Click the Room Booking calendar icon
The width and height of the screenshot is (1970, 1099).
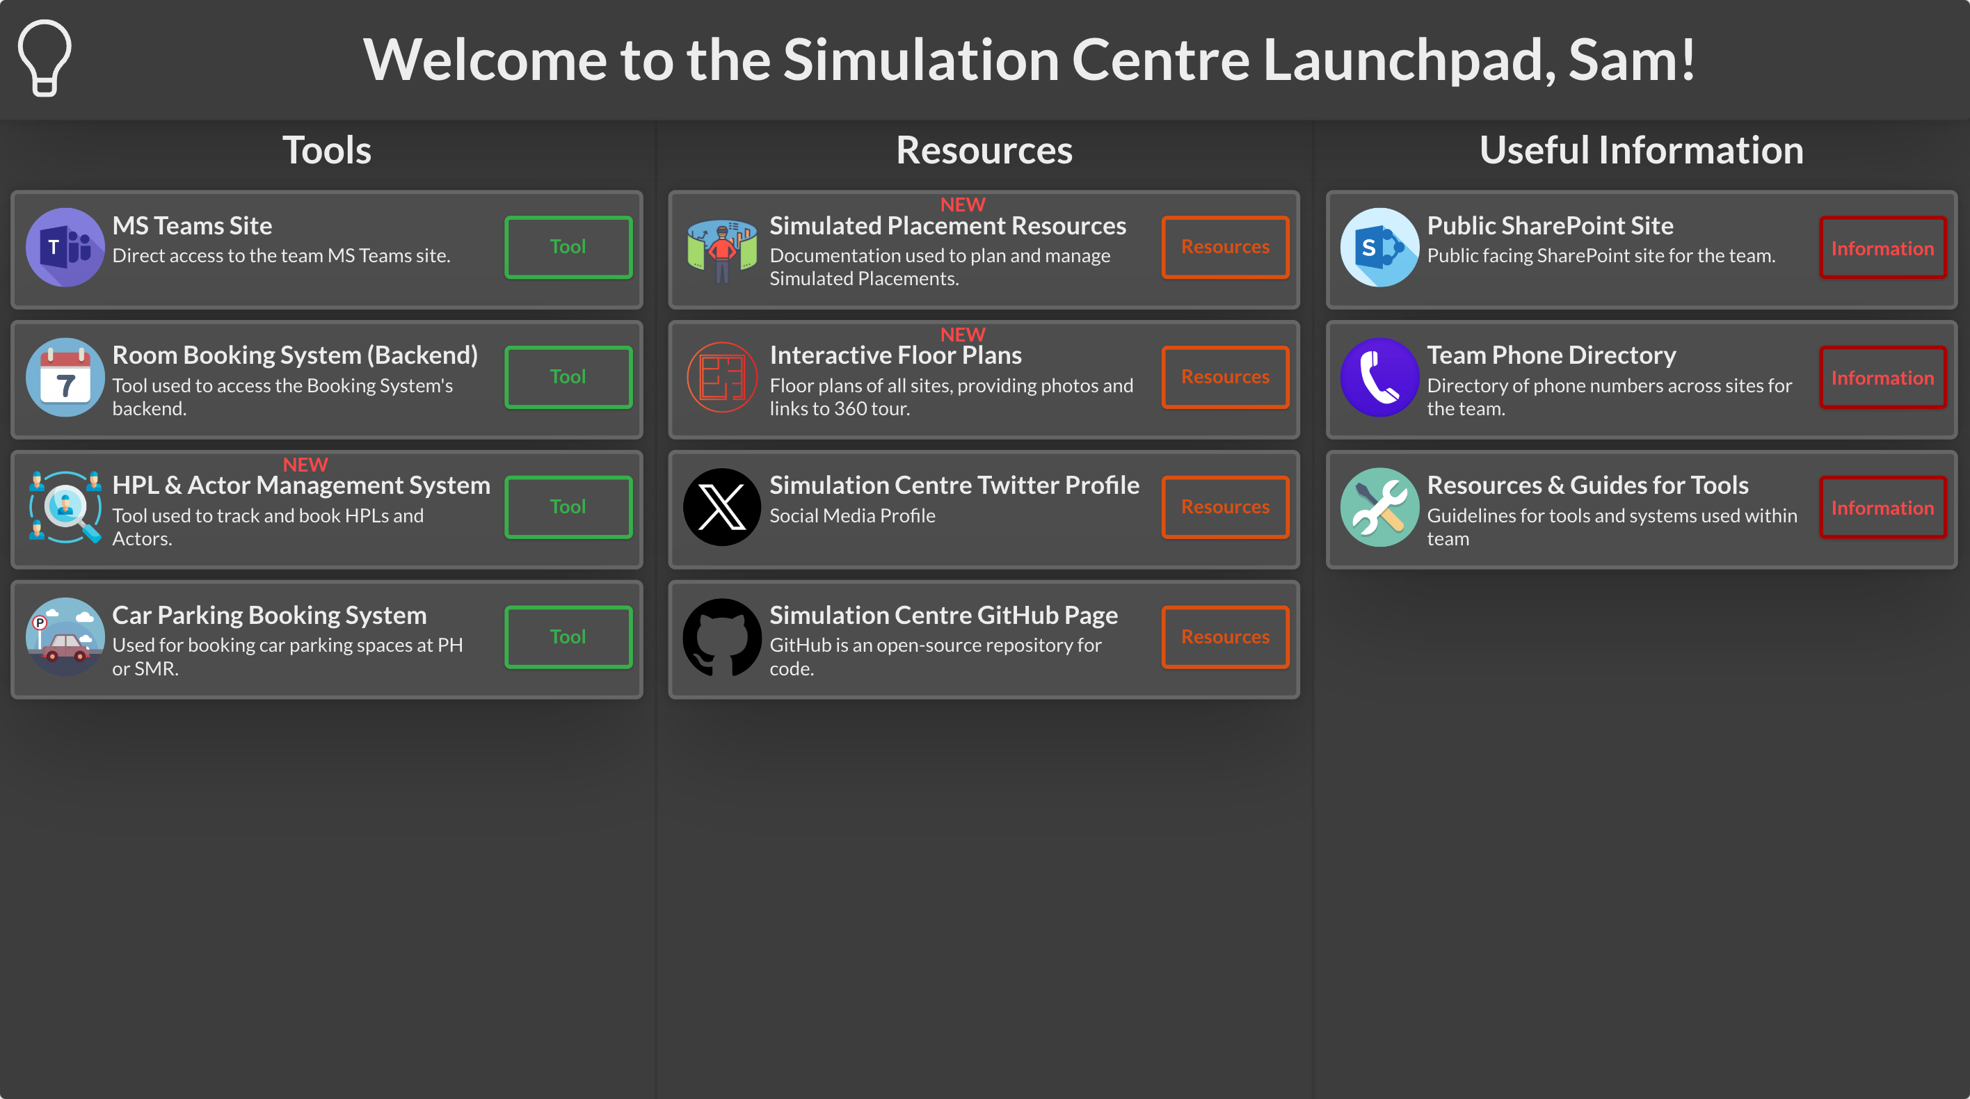click(x=65, y=377)
